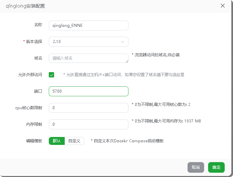Viewport: 233px width, 177px height.
Task: Click the 浏览器访问的域名 hint text
Action: click(x=157, y=55)
